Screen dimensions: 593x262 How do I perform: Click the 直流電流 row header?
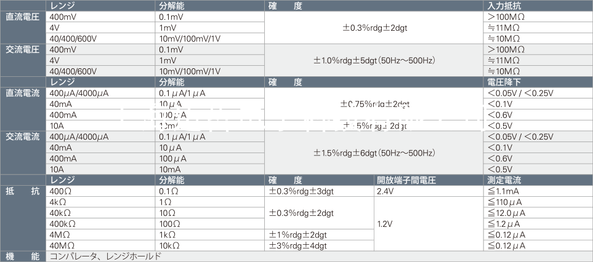[x=23, y=93]
